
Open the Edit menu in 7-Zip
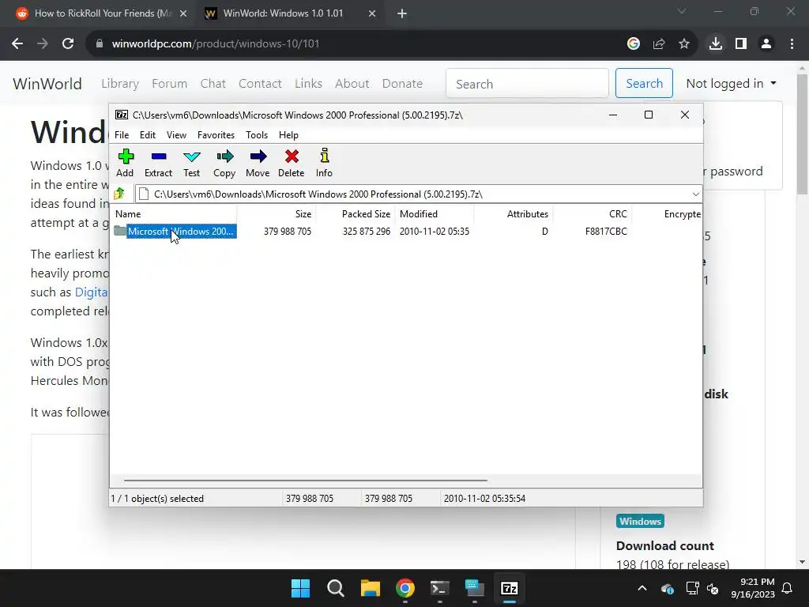click(148, 134)
